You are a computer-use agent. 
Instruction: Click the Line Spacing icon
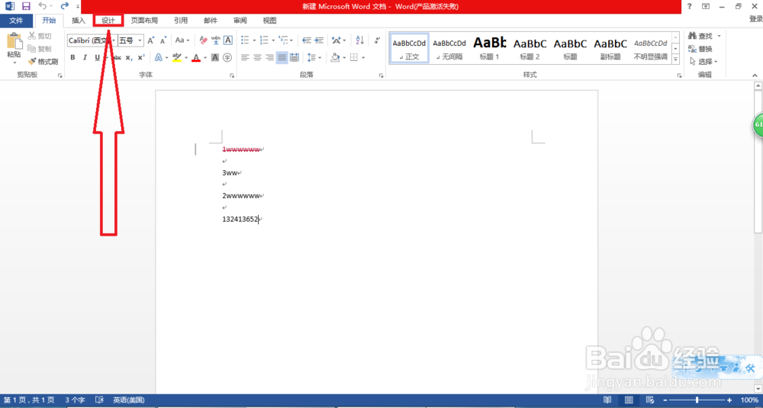311,57
